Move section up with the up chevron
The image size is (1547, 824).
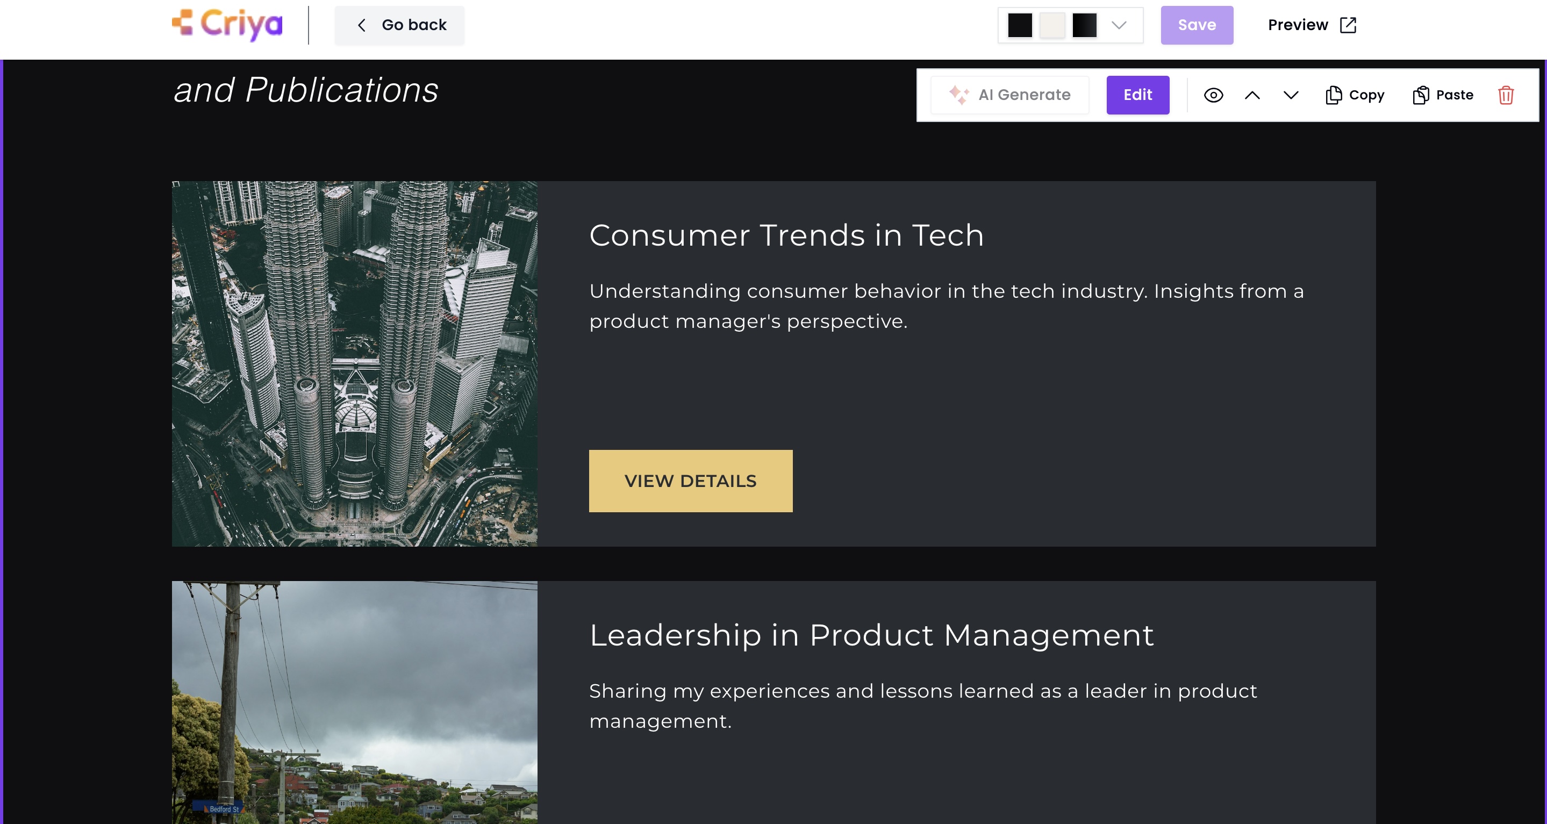(x=1252, y=95)
